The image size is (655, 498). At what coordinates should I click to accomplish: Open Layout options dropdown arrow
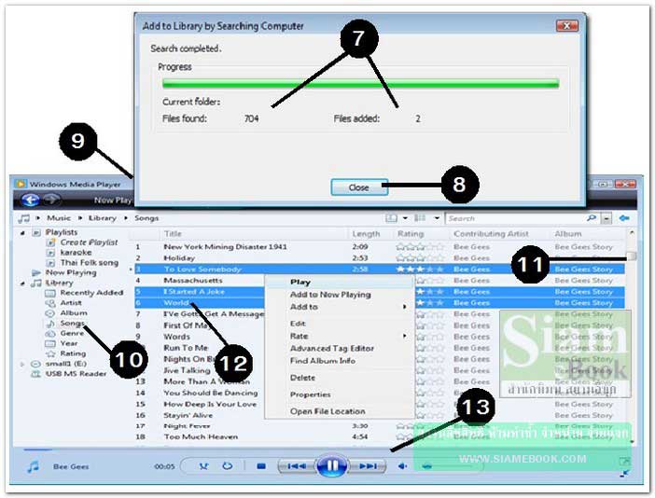[x=405, y=218]
